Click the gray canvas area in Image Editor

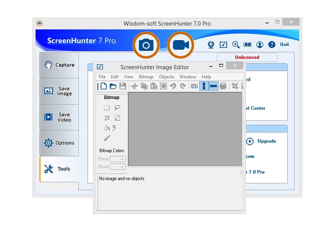coord(185,129)
